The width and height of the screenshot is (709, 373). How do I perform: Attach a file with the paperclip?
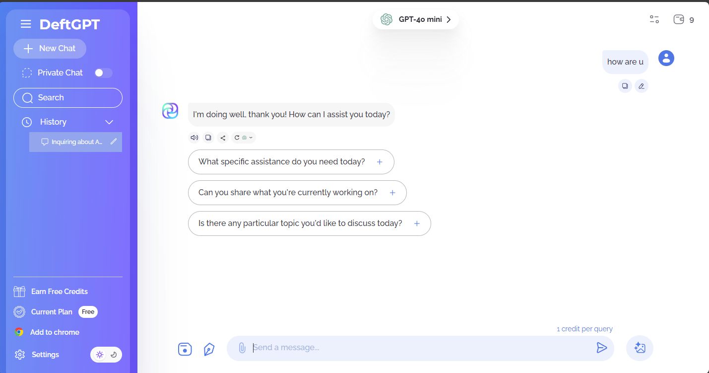tap(242, 348)
